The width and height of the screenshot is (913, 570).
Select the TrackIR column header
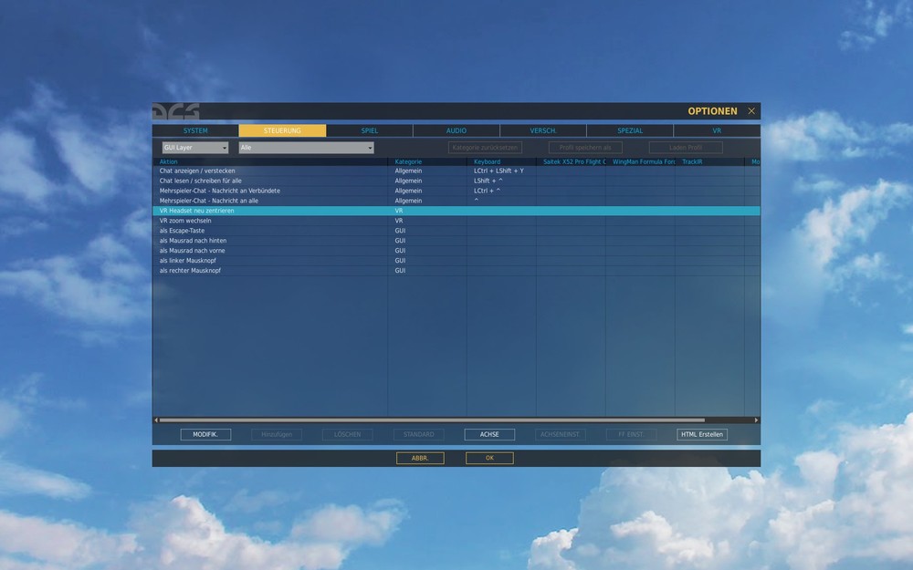(x=709, y=161)
